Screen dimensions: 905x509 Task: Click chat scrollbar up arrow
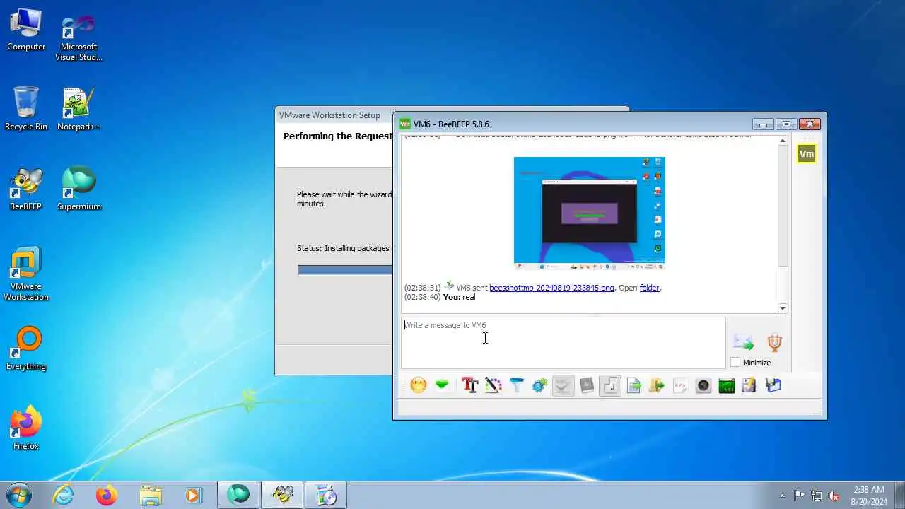783,141
